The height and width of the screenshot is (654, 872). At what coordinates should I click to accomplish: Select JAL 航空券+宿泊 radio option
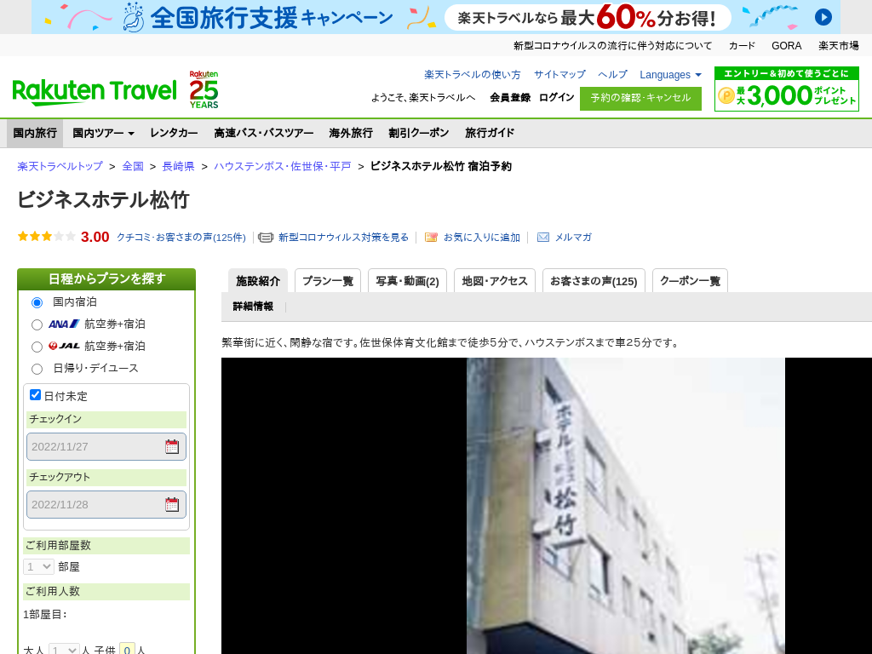37,347
